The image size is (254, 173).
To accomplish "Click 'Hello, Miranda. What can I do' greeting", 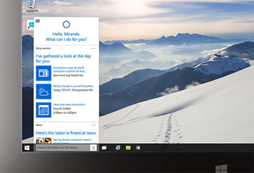I will tap(66, 37).
